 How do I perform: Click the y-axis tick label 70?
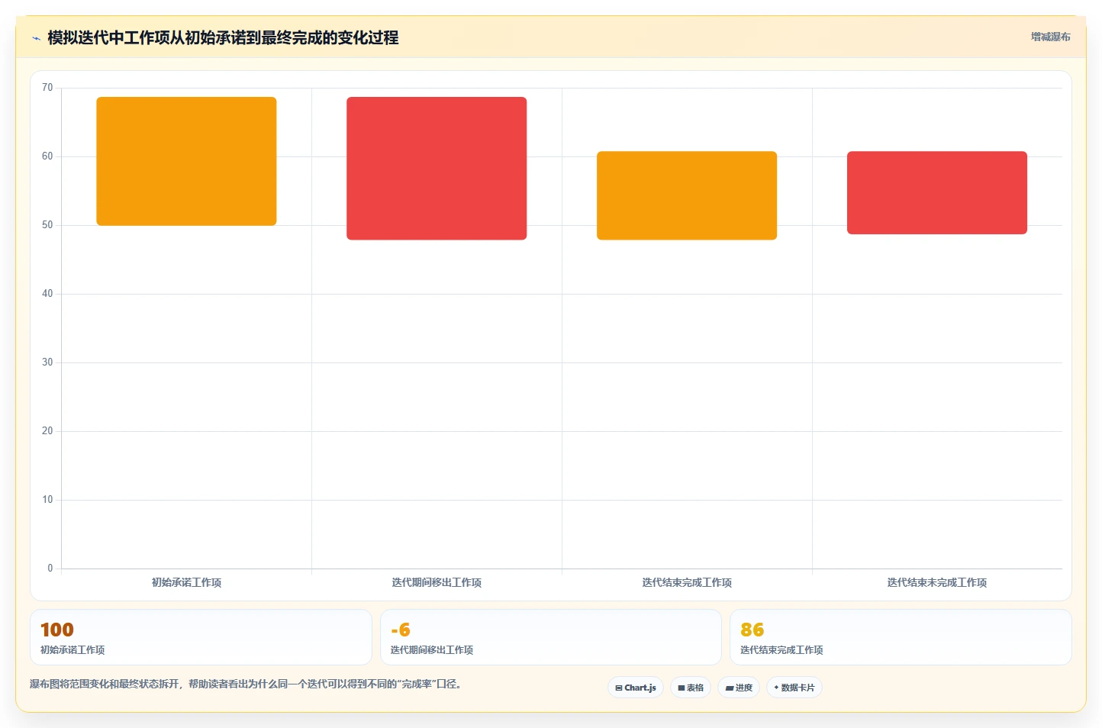click(47, 88)
